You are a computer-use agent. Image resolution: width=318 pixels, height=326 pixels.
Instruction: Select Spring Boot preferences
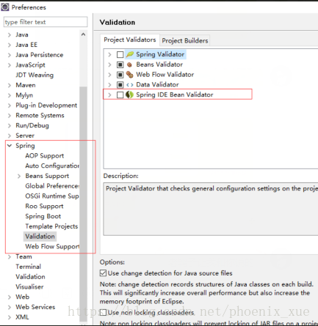coord(43,216)
